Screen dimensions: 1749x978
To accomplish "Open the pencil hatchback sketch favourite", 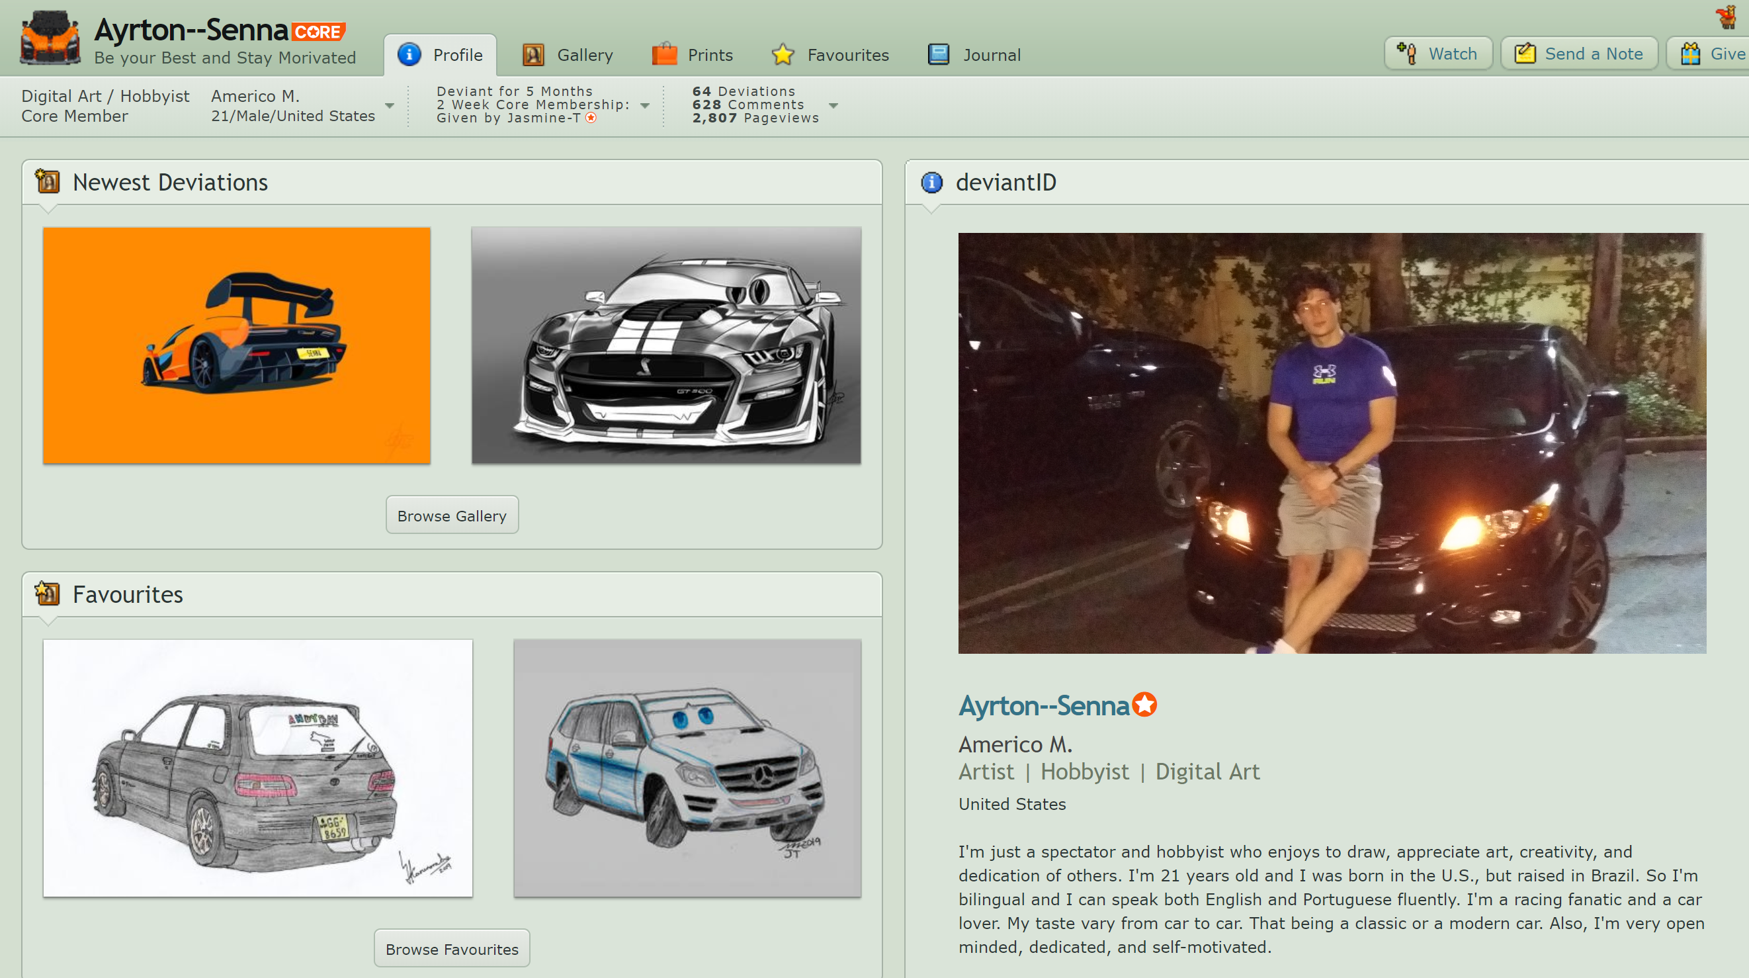I will [258, 768].
